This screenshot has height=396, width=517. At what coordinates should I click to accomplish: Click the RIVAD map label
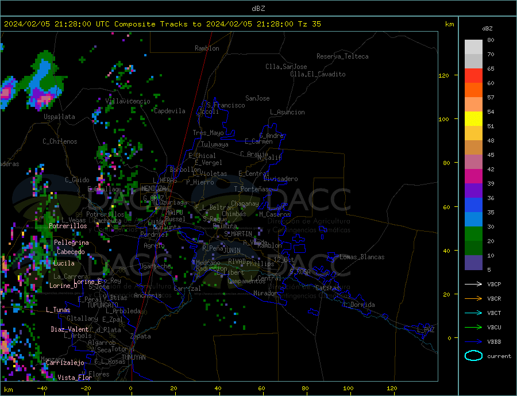coord(237,262)
